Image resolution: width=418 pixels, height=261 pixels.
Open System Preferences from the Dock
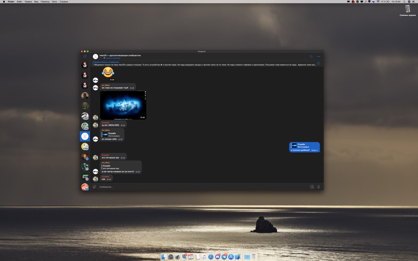tap(171, 257)
